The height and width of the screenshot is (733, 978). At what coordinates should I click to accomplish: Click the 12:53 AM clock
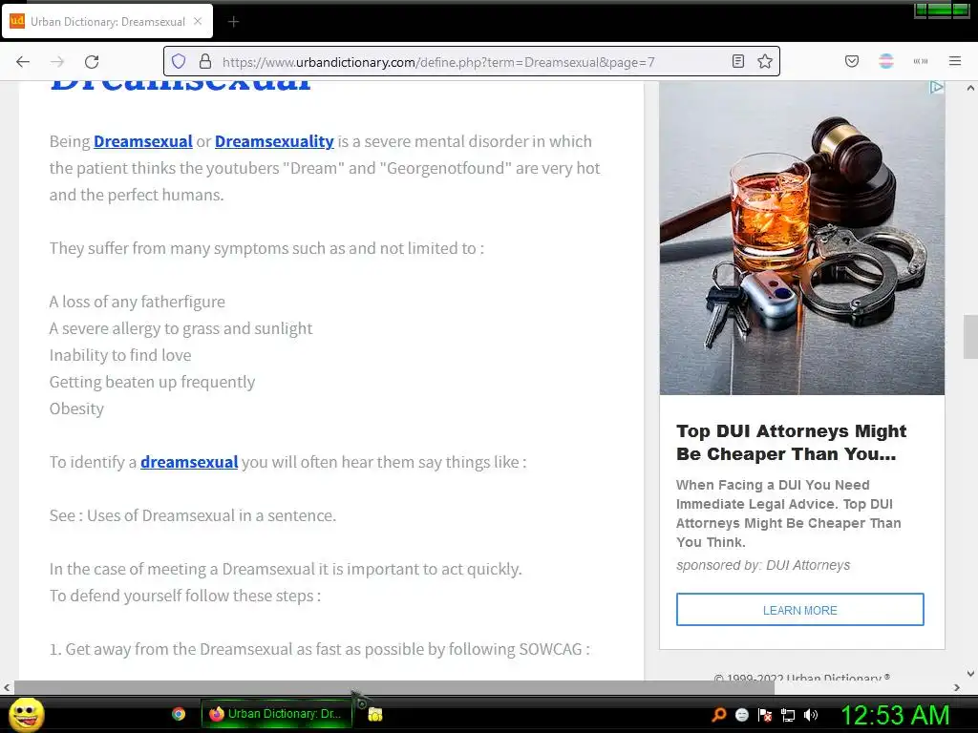pos(895,715)
